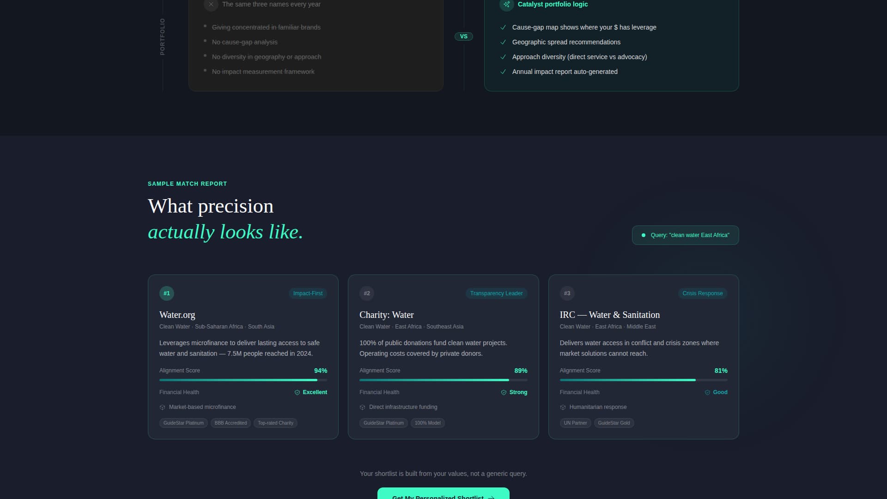Click the Query 'clean water East Africa' pill
Viewport: 887px width, 499px height.
pos(685,235)
